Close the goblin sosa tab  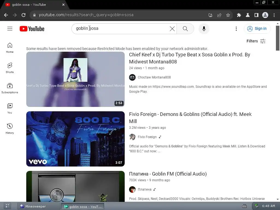tap(63, 5)
